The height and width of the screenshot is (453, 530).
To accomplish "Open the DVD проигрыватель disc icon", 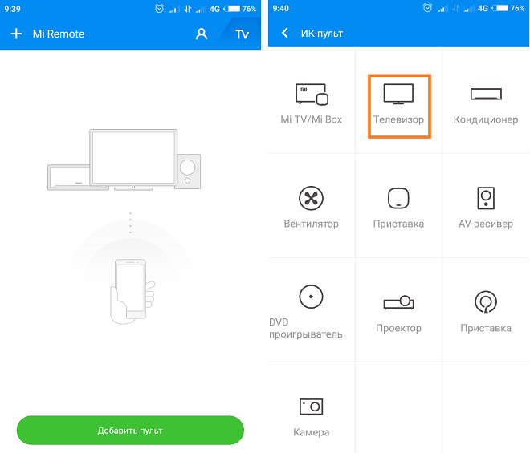I will 311,297.
